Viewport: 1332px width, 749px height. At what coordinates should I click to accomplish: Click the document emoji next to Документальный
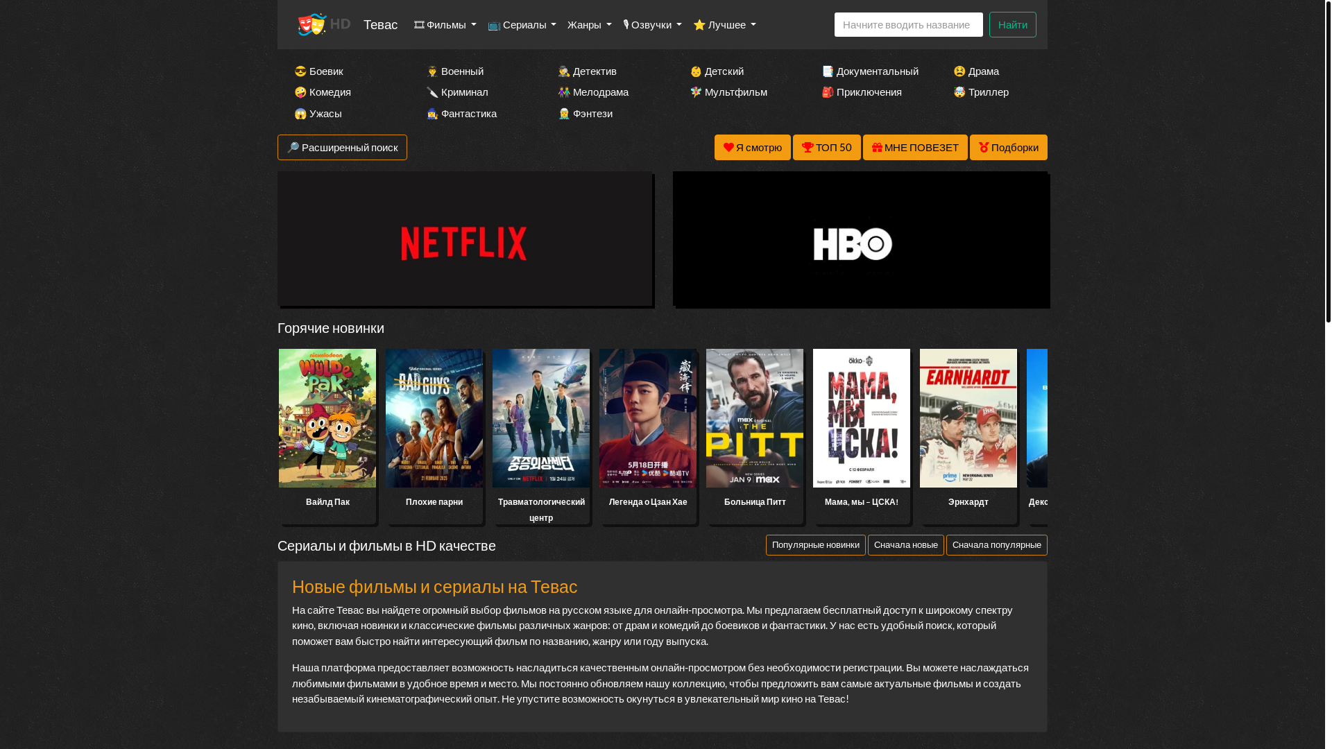[x=828, y=71]
